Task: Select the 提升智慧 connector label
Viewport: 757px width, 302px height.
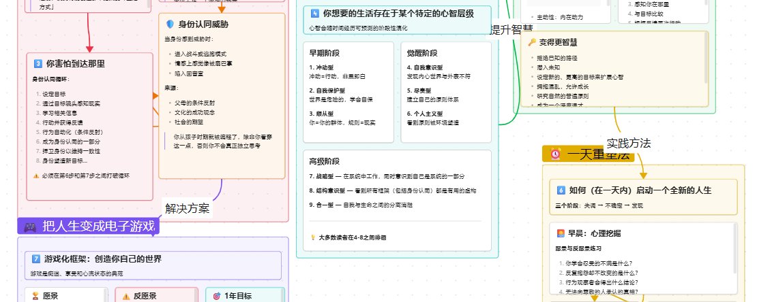Action: point(512,29)
